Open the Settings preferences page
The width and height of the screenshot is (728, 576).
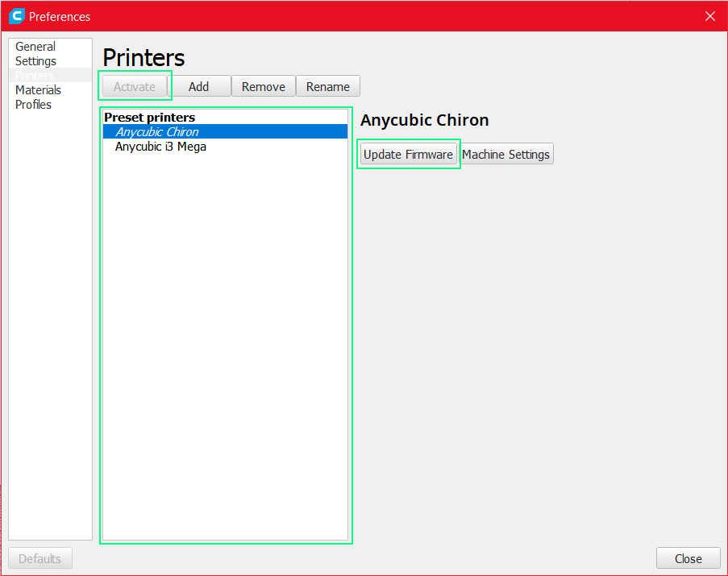click(50, 60)
